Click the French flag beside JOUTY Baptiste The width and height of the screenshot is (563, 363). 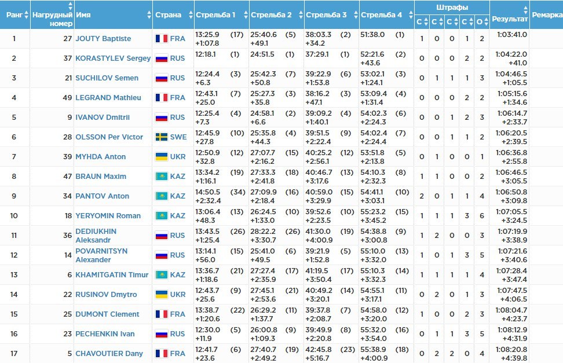coord(161,39)
